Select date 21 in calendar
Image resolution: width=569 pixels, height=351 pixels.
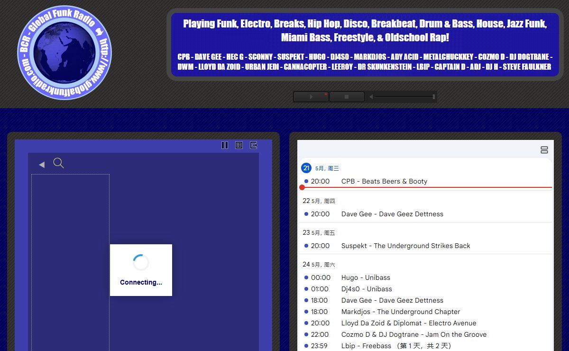click(306, 168)
